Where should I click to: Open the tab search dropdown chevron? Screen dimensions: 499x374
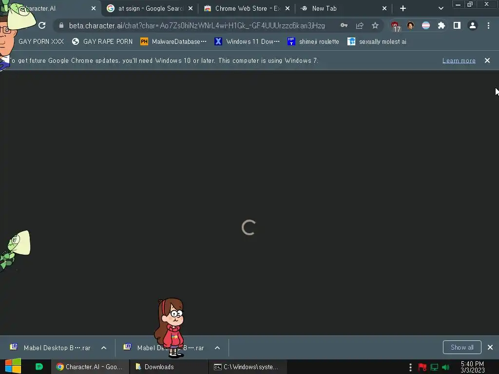441,9
